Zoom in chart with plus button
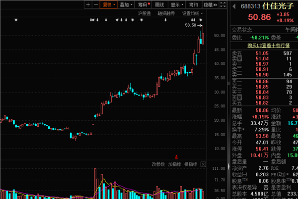This screenshot has height=199, width=298. 88,4
